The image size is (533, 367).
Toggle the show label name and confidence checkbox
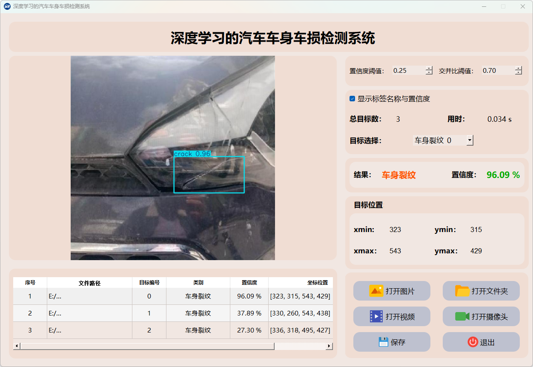click(x=352, y=99)
